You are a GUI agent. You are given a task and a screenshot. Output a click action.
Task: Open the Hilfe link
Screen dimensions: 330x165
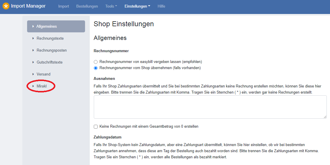[161, 6]
